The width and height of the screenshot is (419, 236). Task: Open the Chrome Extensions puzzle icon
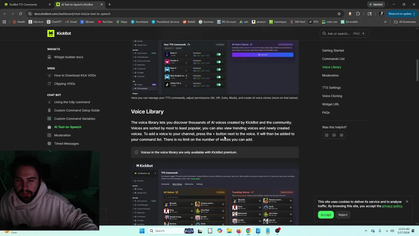tap(358, 14)
